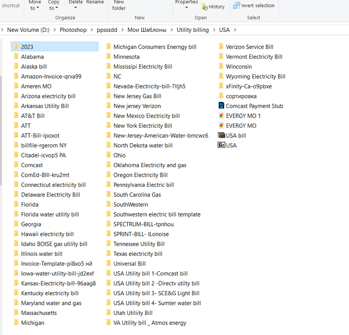Click the Rename button in the ribbon

pyautogui.click(x=95, y=2)
